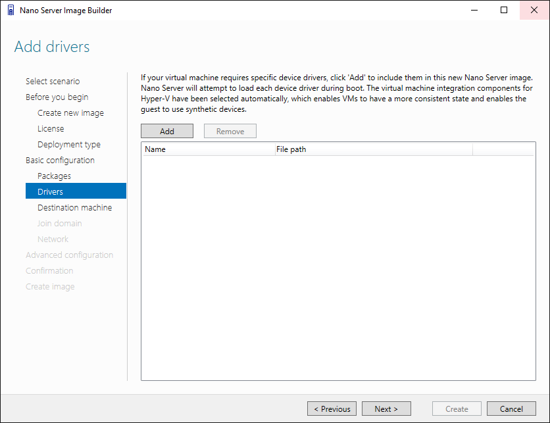Screen dimensions: 550x423
Task: Sort drivers by the File path column header
Action: [374, 149]
